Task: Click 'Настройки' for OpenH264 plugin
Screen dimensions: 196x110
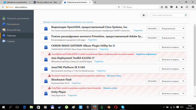Action: coord(152,28)
